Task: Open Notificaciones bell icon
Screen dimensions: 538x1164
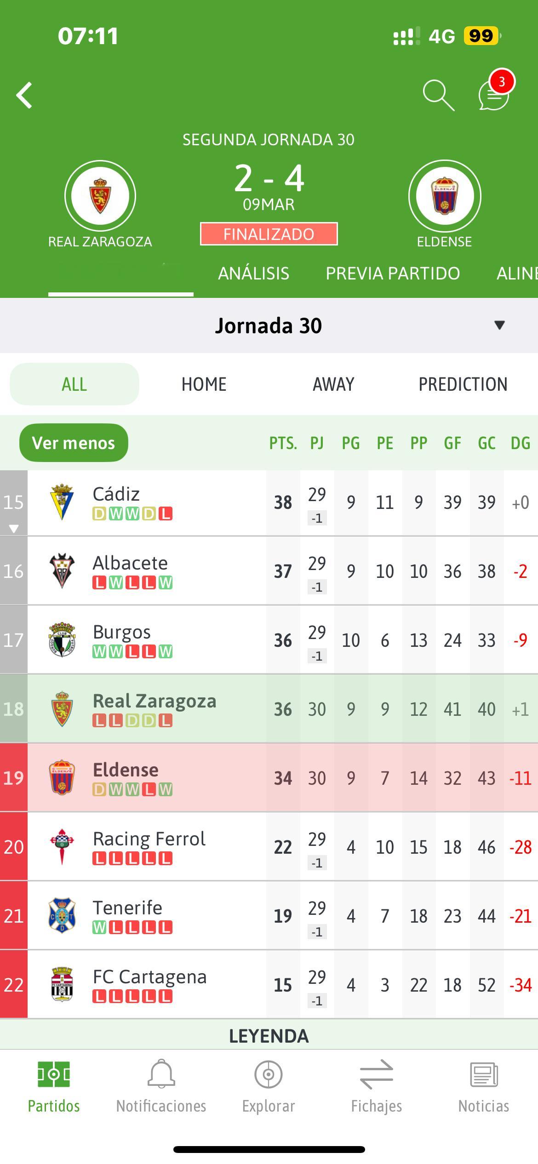Action: click(x=161, y=1074)
